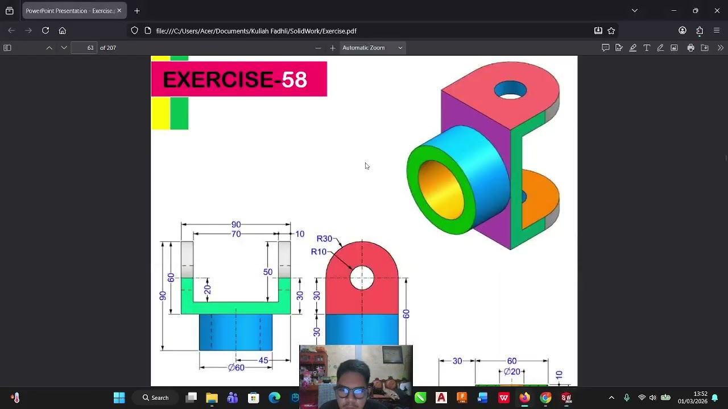Open Firefox application hamburger menu
728x409 pixels.
(717, 31)
